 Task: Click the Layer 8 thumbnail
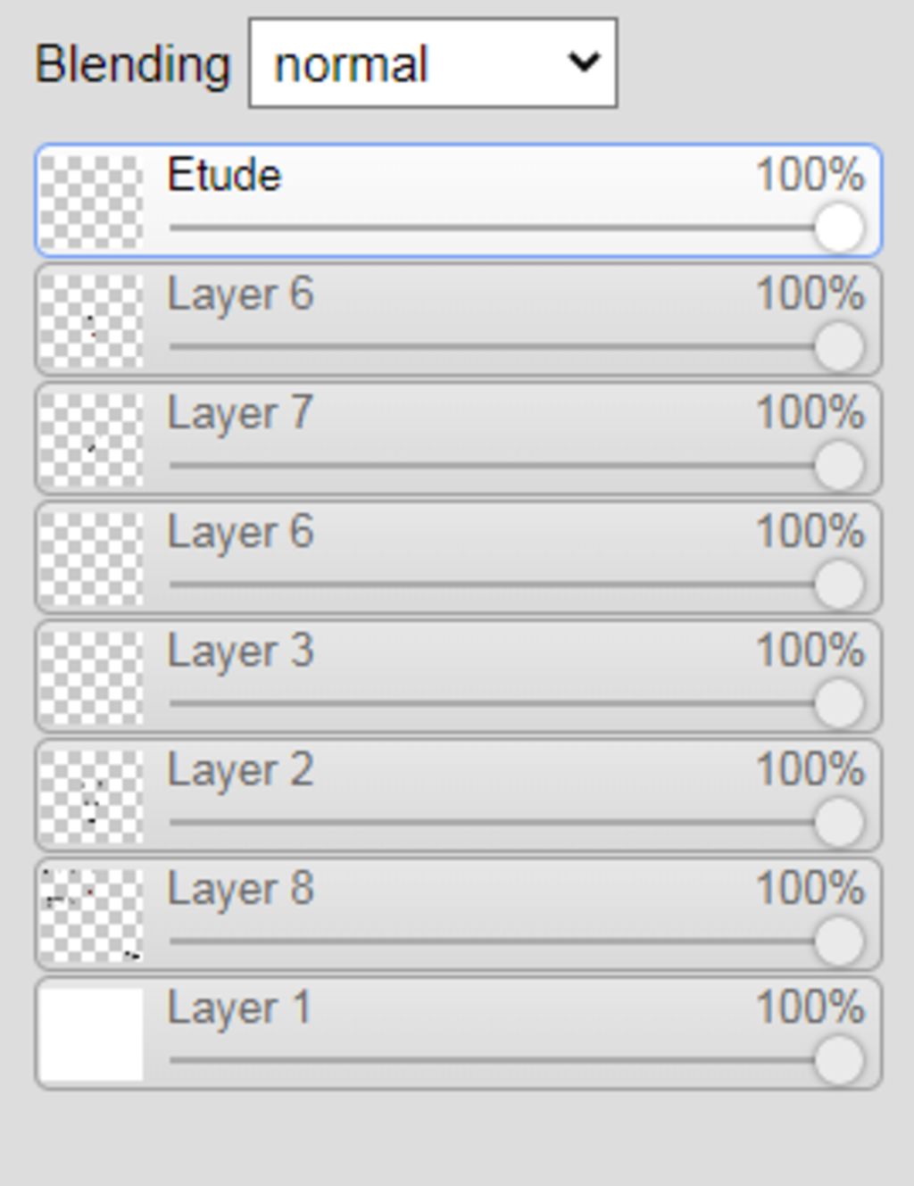pyautogui.click(x=92, y=916)
